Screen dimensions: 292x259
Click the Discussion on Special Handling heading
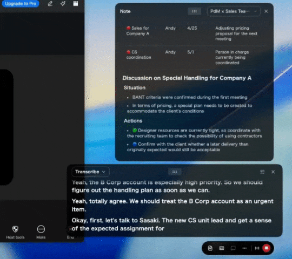(x=187, y=78)
